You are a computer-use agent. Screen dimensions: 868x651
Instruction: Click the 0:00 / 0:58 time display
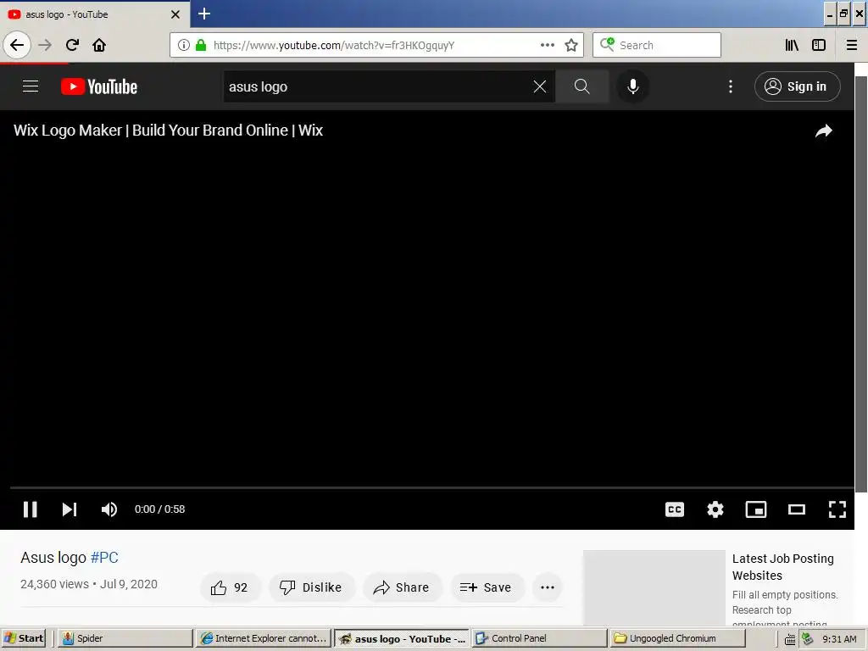coord(159,509)
